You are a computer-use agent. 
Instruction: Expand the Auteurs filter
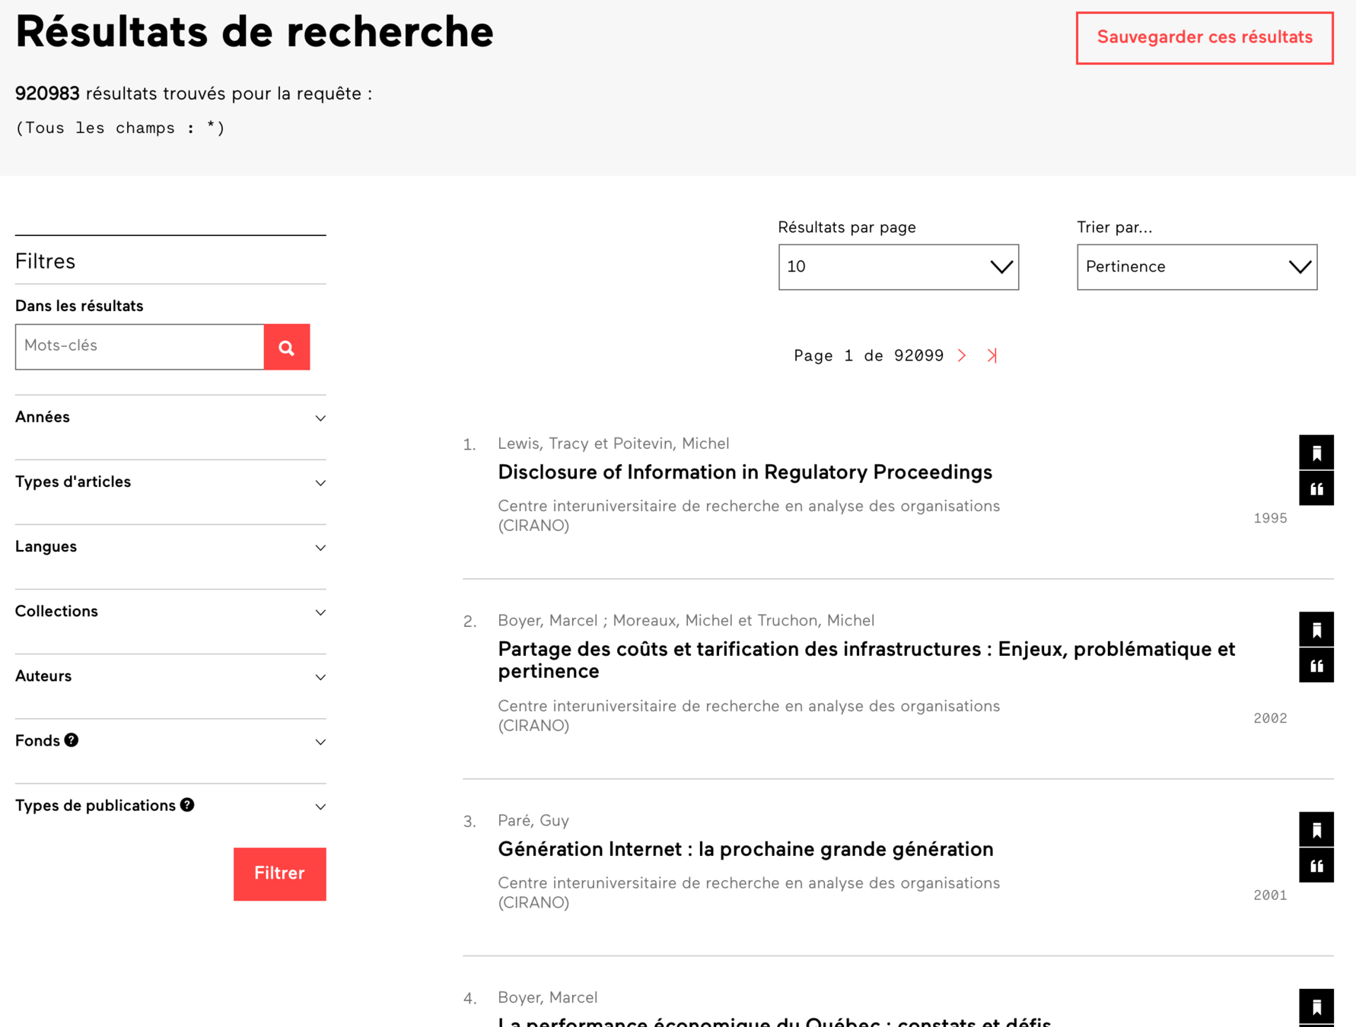170,676
